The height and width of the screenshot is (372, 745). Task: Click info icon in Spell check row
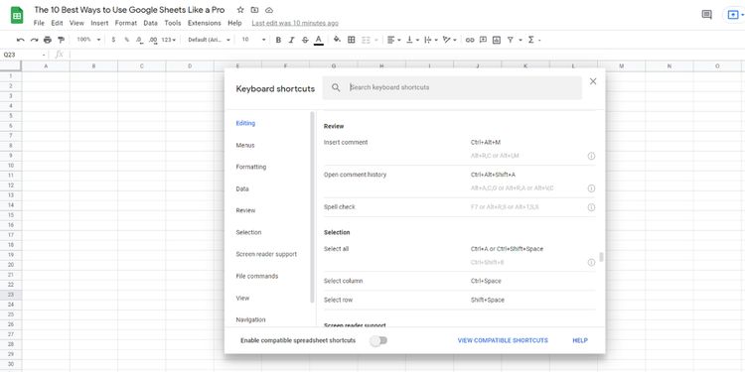[x=592, y=207]
